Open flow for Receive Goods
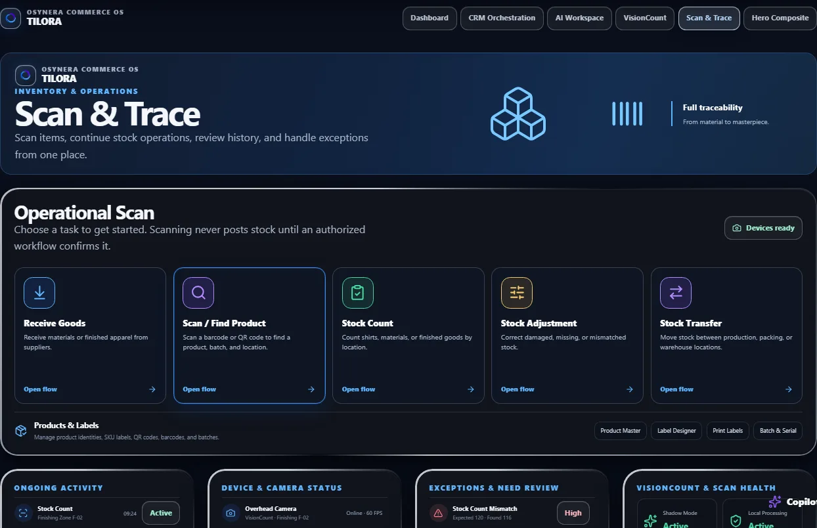Viewport: 817px width, 528px height. [40, 389]
